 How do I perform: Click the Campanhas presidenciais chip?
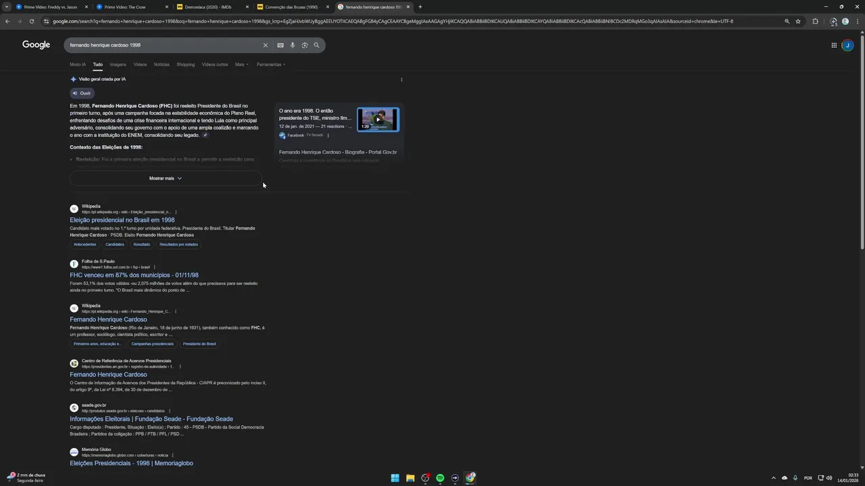coord(153,344)
